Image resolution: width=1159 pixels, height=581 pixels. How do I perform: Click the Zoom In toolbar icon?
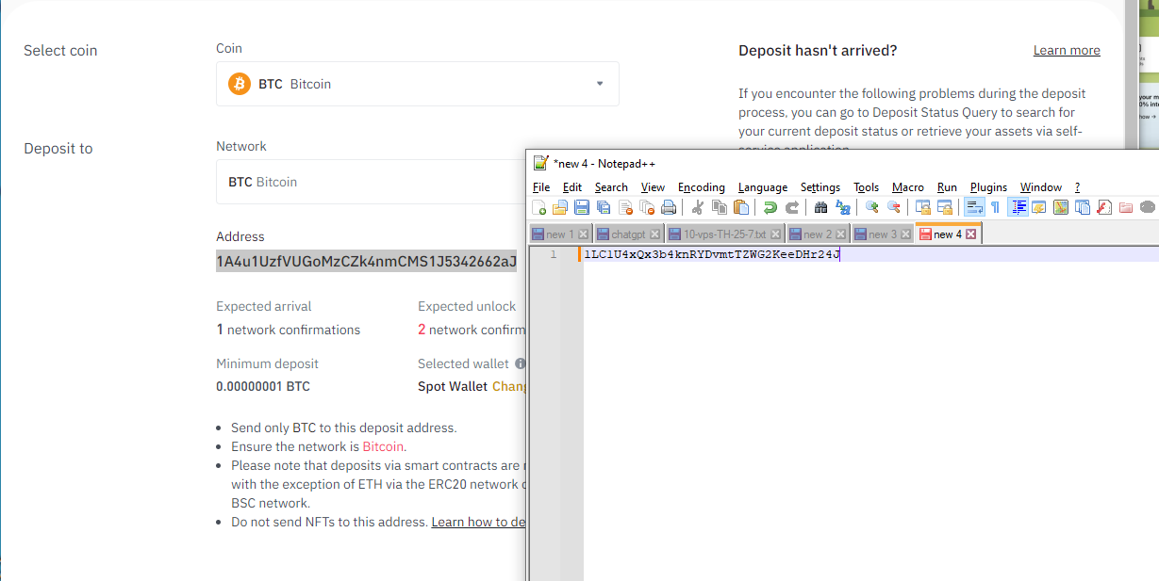tap(871, 207)
